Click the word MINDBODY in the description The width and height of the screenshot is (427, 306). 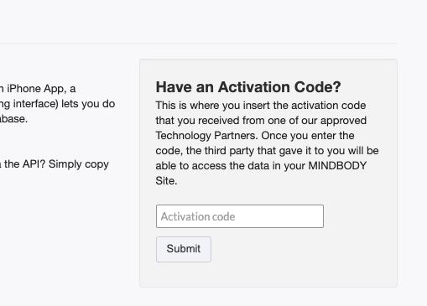point(337,166)
